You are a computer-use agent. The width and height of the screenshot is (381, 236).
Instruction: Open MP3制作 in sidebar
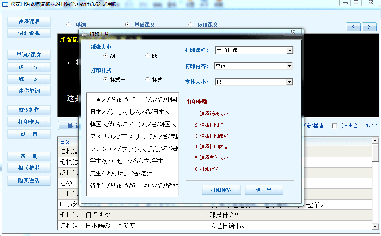29,110
